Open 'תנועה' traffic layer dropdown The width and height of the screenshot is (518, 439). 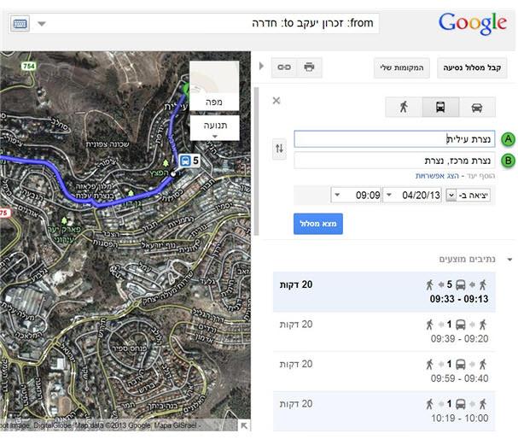(215, 128)
